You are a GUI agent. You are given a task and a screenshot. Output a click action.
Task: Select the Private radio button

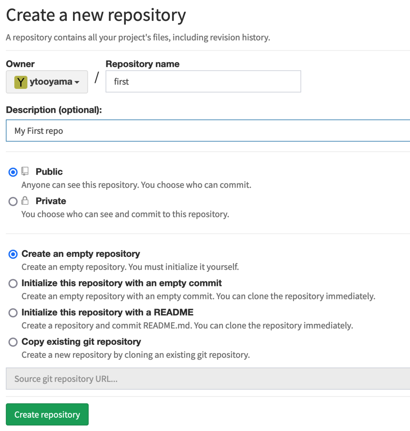click(13, 201)
